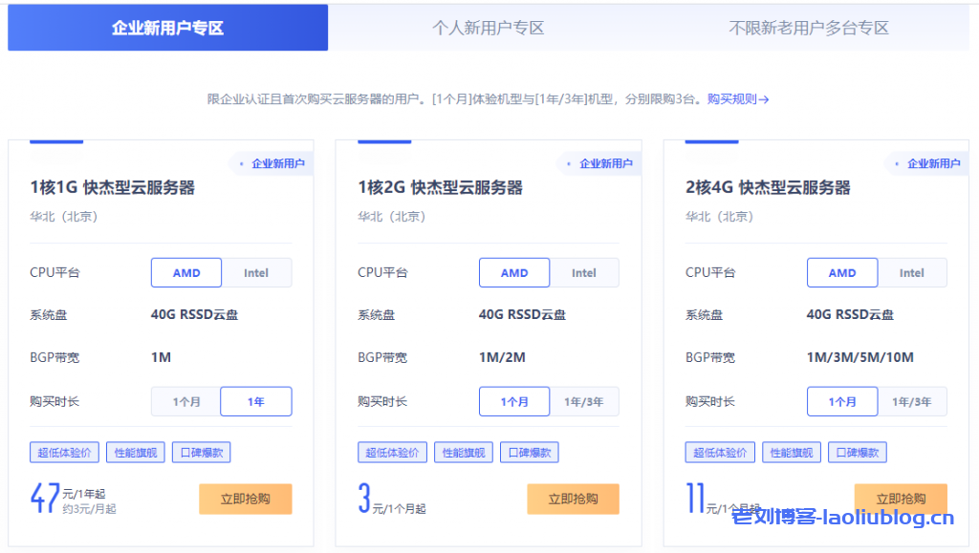Screen dimensions: 979x553
Task: Select 1年/3年 duration on 1核2G card
Action: 584,401
